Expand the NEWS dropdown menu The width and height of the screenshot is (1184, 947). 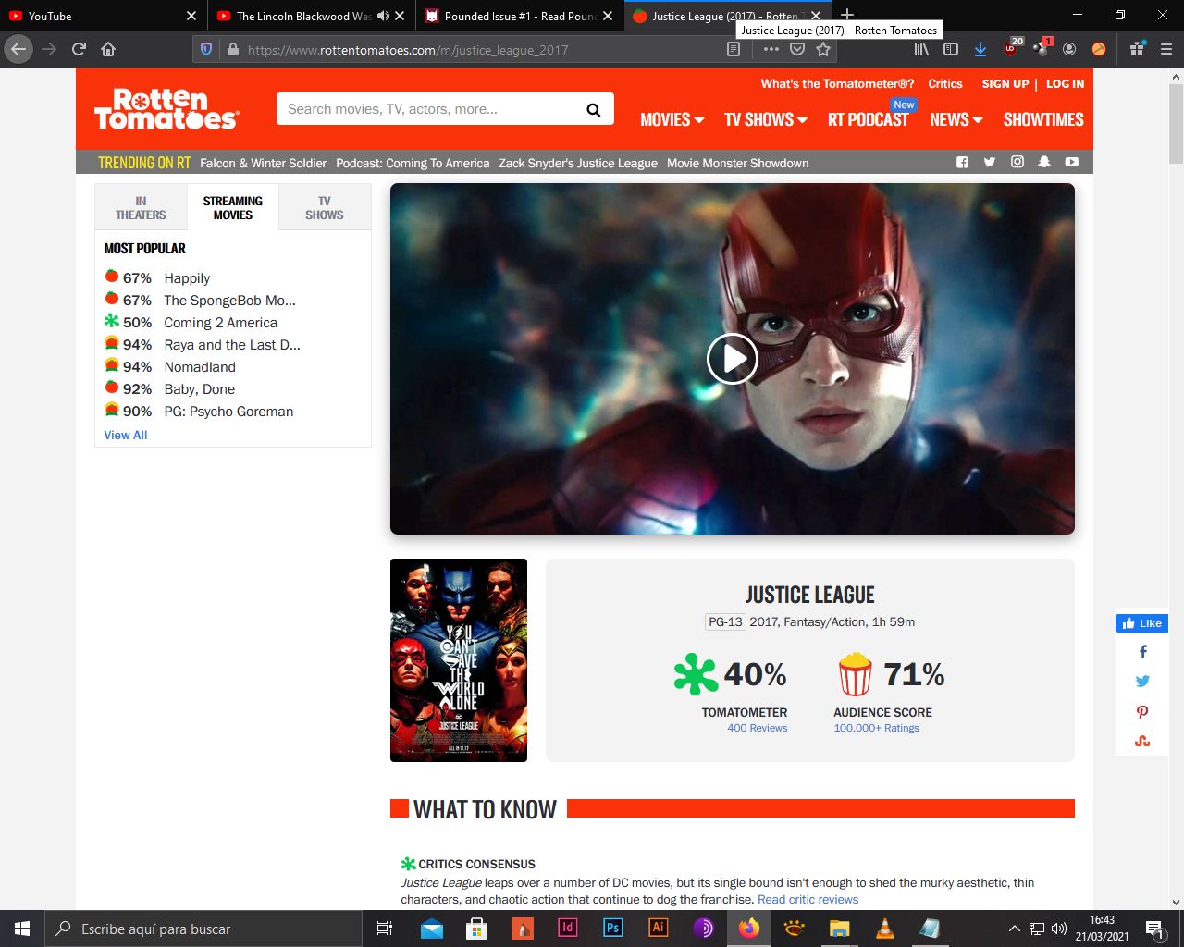pyautogui.click(x=956, y=119)
